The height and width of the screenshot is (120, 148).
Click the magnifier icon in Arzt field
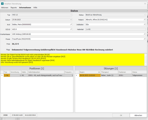tap(71, 24)
